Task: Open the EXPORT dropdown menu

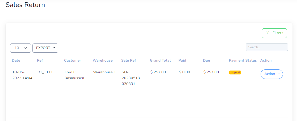Action: (x=45, y=48)
